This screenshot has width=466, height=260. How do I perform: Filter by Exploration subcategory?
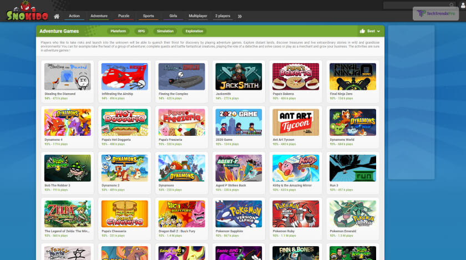194,31
